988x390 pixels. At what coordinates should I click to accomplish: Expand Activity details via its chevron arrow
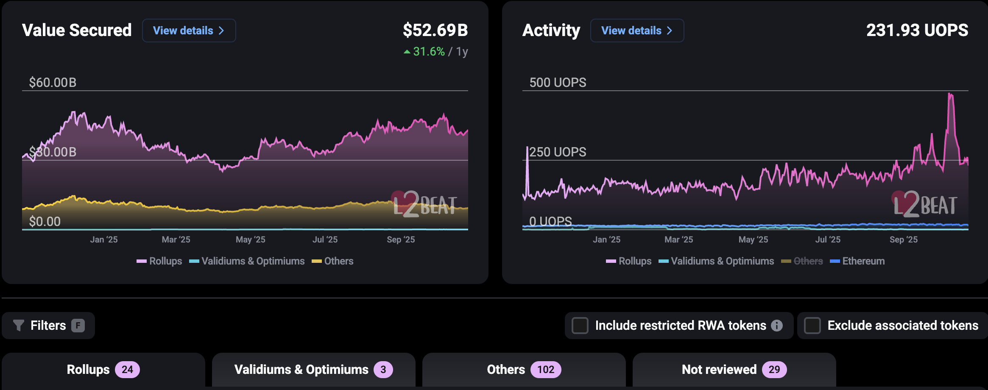pyautogui.click(x=669, y=31)
